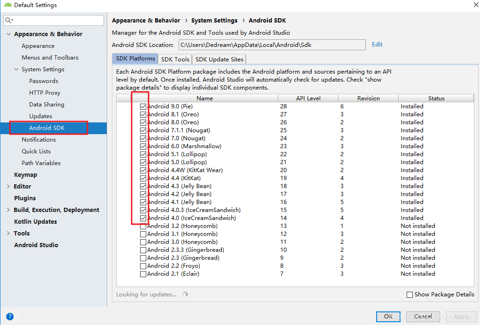Close the Default Settings dialog

pos(476,5)
